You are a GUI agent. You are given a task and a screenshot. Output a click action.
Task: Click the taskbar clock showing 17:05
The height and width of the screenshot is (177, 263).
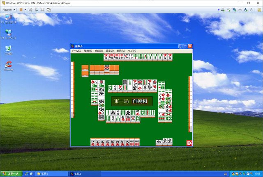257,174
